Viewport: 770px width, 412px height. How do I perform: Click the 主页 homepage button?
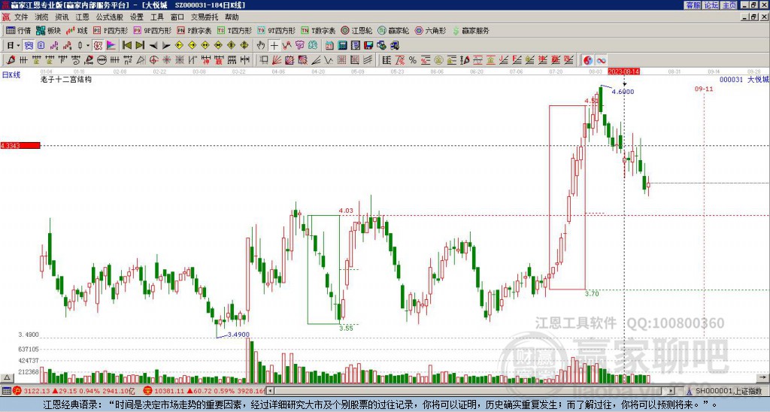pyautogui.click(x=729, y=5)
